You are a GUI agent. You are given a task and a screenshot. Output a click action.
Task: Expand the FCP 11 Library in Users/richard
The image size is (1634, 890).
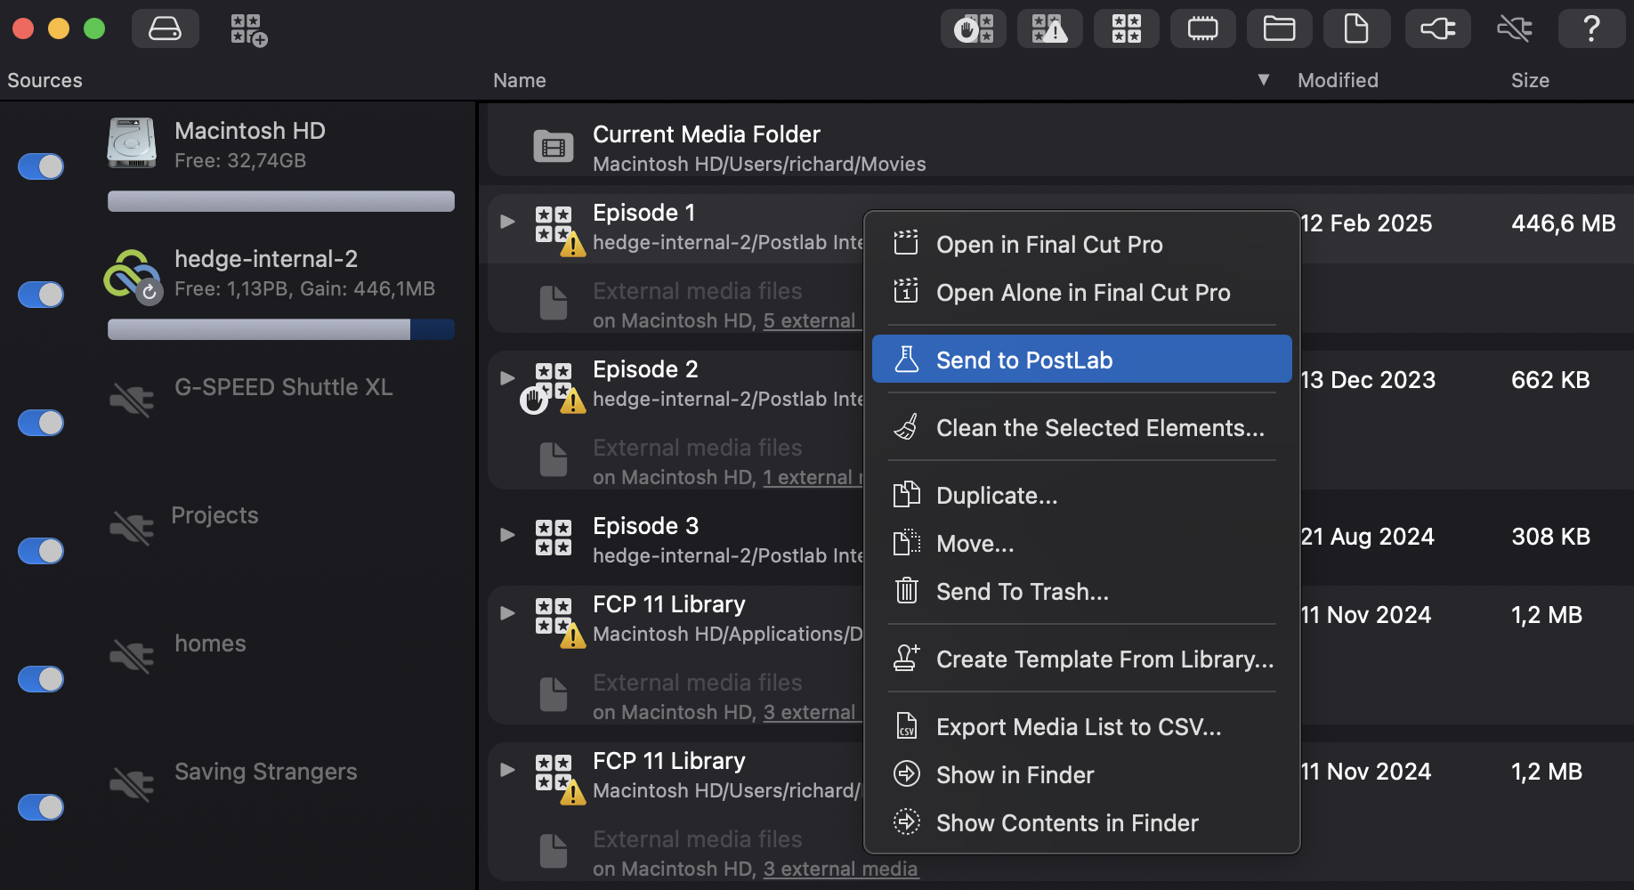507,769
